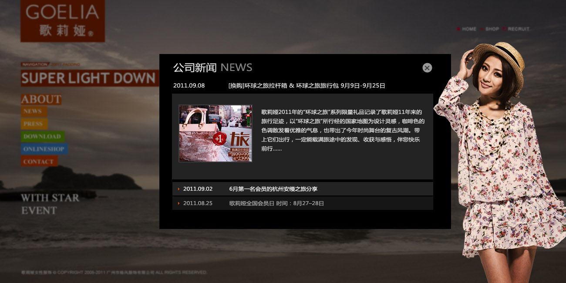Open the HOME link in top navigation
566x283 pixels.
(x=469, y=29)
